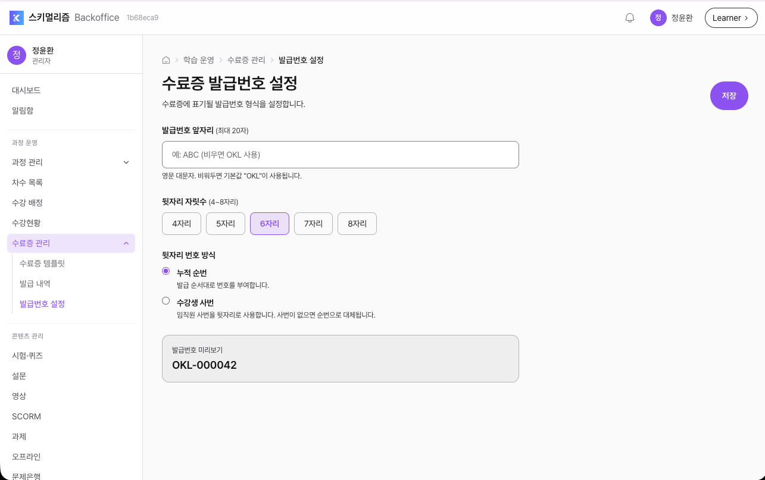Screen dimensions: 765x480
Task: Click the purple 정 avatar in header
Action: click(x=658, y=18)
